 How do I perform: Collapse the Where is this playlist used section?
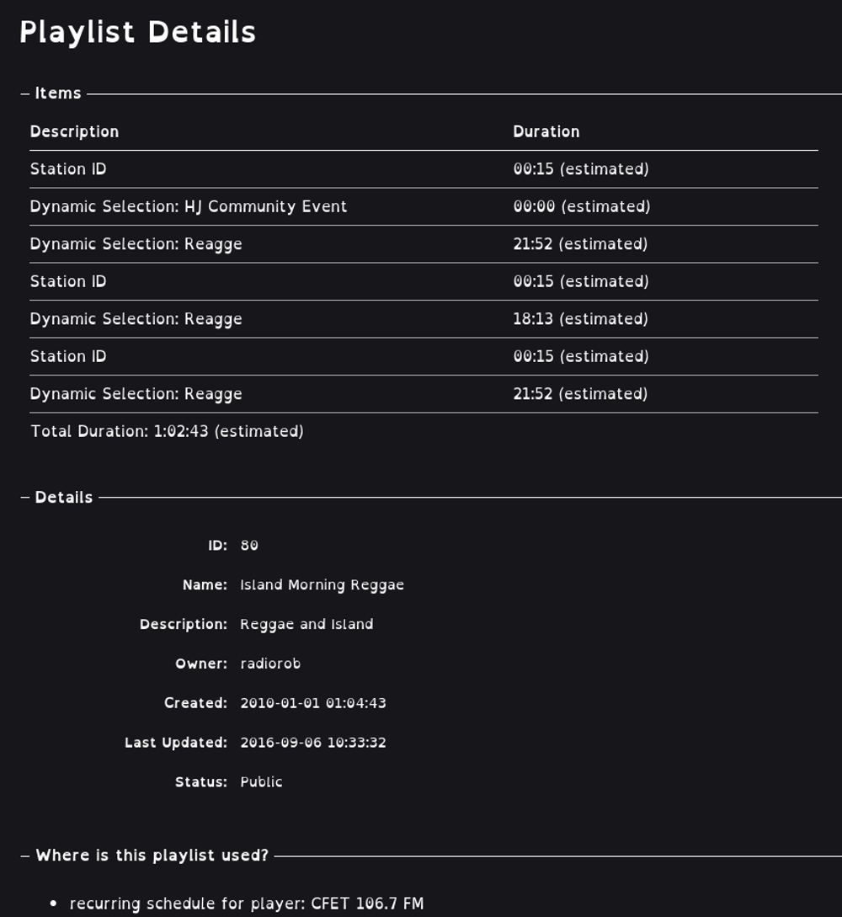click(x=152, y=856)
